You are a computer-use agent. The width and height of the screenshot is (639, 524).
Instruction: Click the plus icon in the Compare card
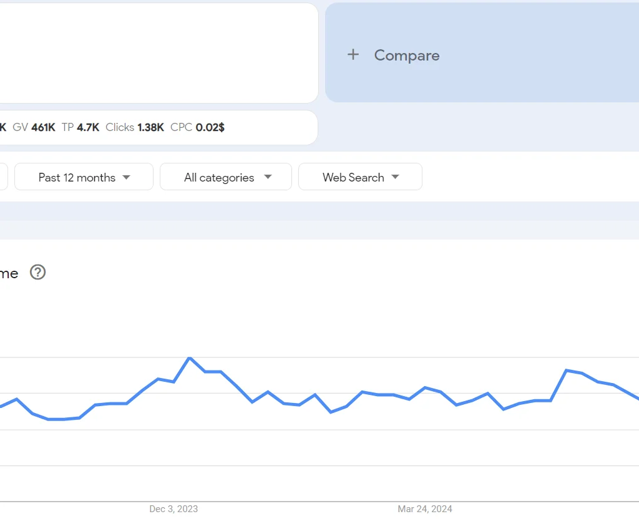[353, 55]
